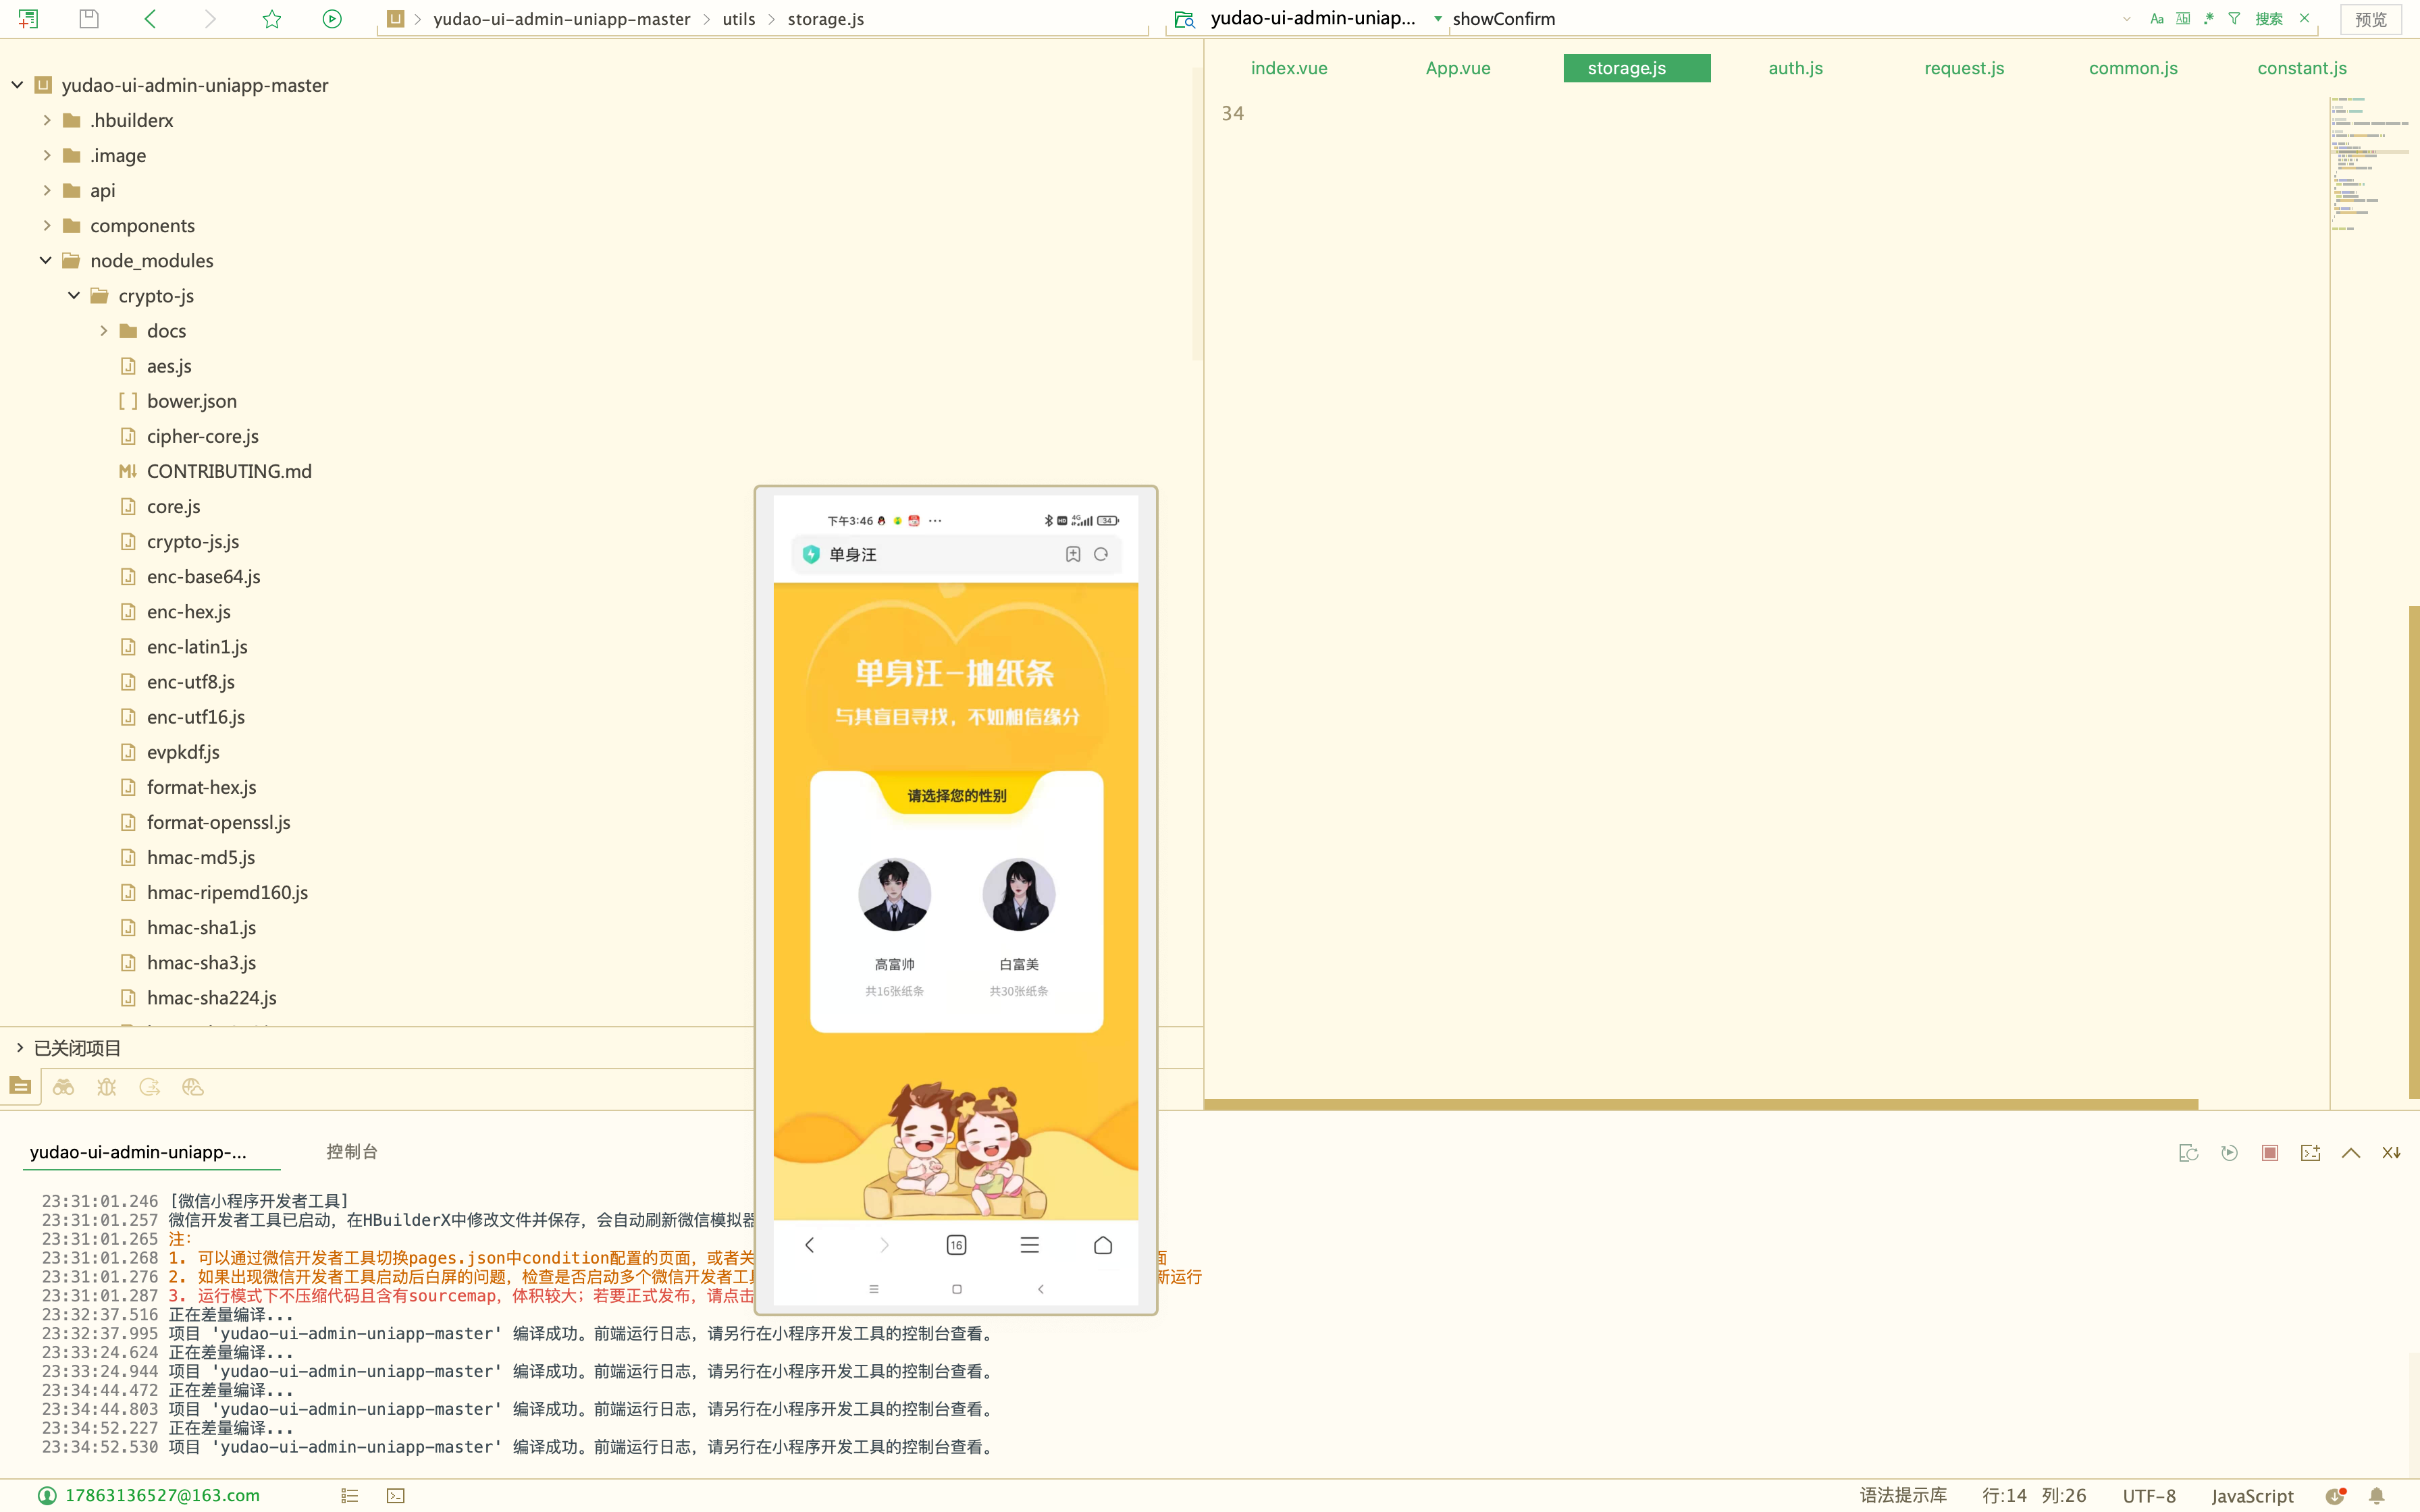Open the debug bug icon in the sidebar bar
The width and height of the screenshot is (2420, 1512).
(107, 1087)
